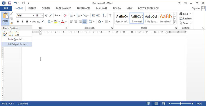The height and width of the screenshot is (106, 206).
Task: Switch to the FOXIT READER PDF tab
Action: (x=148, y=9)
